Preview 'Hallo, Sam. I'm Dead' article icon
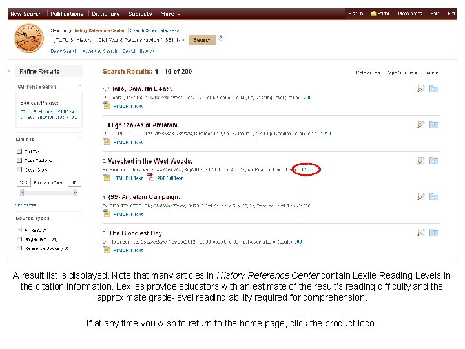 pyautogui.click(x=421, y=89)
